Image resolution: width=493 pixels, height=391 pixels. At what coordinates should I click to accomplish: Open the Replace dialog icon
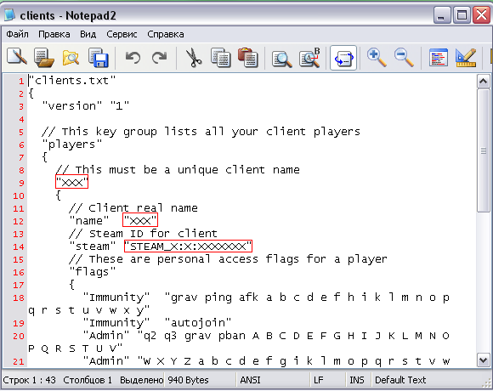click(x=309, y=58)
